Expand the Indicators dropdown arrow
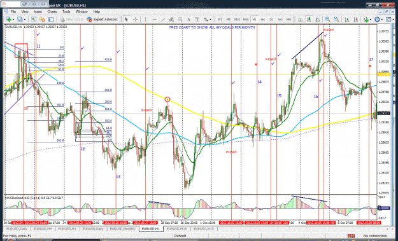The image size is (398, 241). coord(371,20)
